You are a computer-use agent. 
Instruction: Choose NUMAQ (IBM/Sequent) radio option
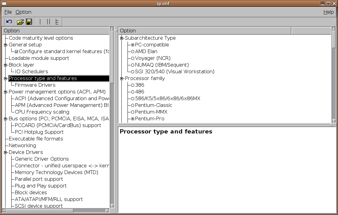coord(133,65)
